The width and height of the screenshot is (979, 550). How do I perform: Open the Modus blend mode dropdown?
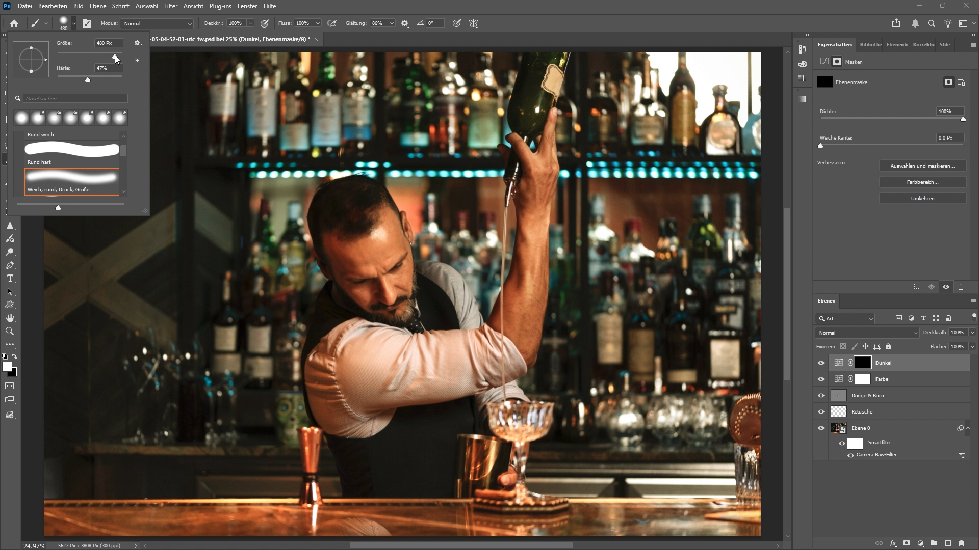tap(157, 23)
